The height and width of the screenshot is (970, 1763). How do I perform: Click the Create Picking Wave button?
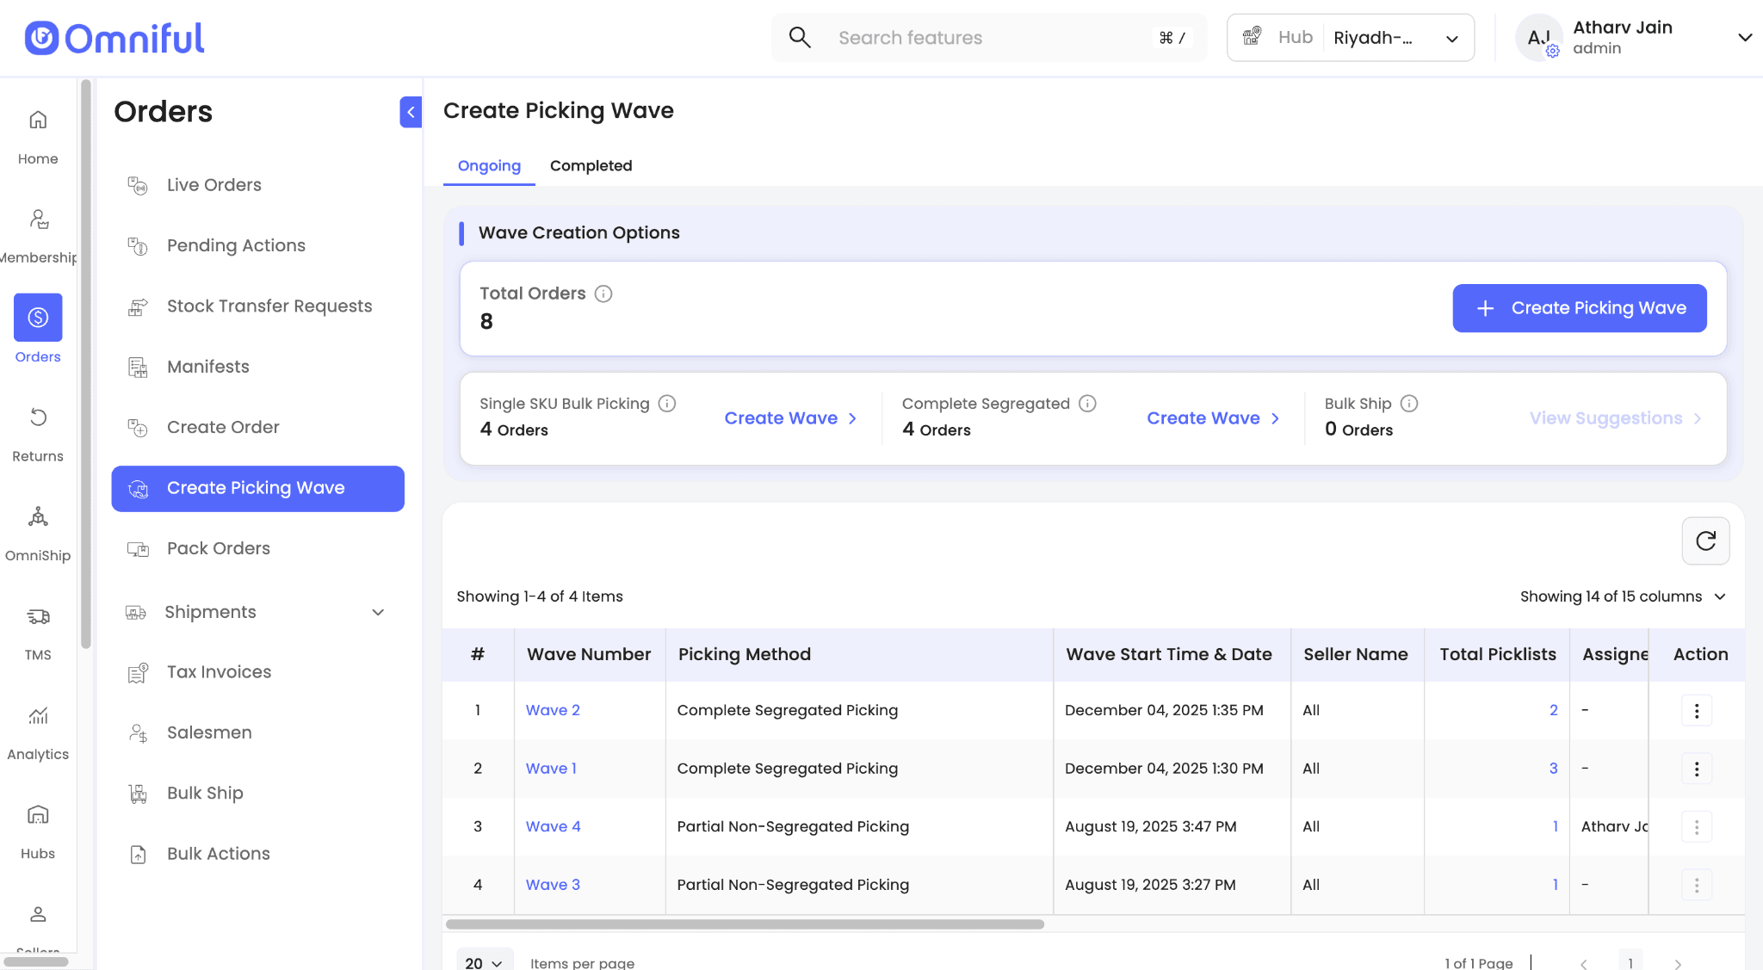pyautogui.click(x=1579, y=308)
